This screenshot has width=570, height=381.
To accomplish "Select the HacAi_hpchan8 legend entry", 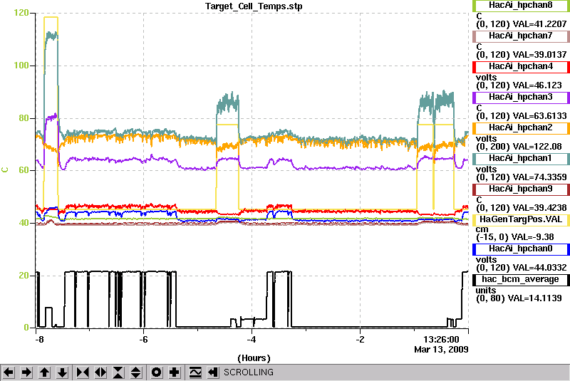I will click(x=521, y=6).
